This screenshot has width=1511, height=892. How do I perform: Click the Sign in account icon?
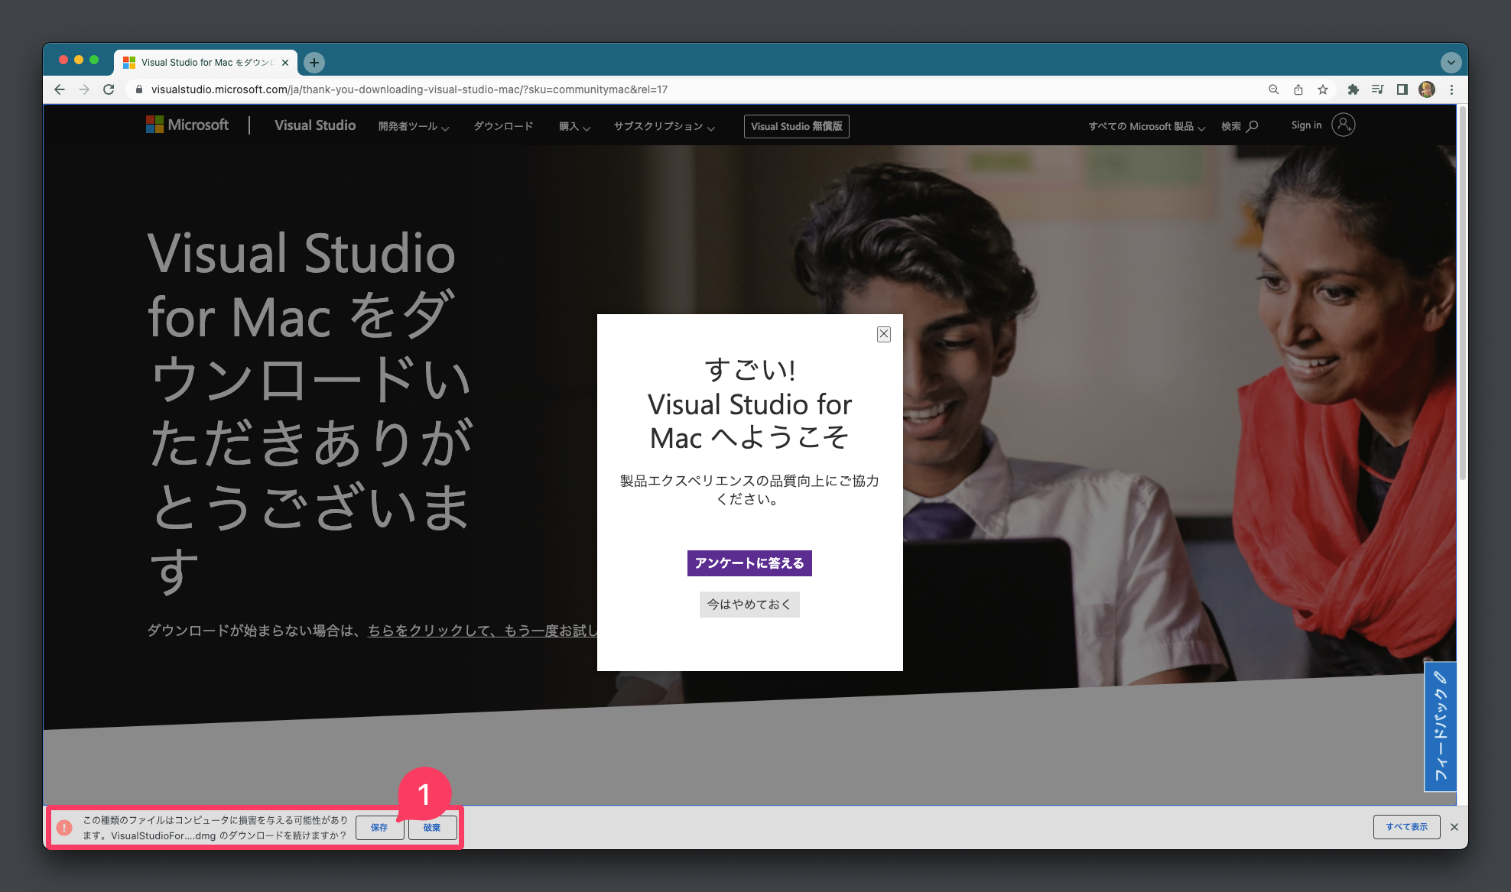tap(1343, 125)
